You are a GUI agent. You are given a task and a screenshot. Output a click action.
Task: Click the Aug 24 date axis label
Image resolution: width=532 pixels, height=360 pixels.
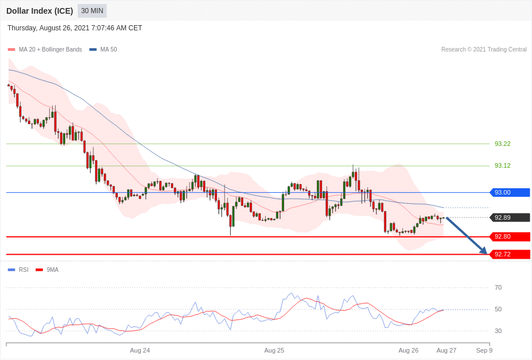click(x=140, y=350)
